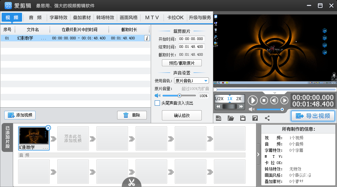The width and height of the screenshot is (337, 187).
Task: Click the 确认修改 button
Action: pyautogui.click(x=182, y=115)
